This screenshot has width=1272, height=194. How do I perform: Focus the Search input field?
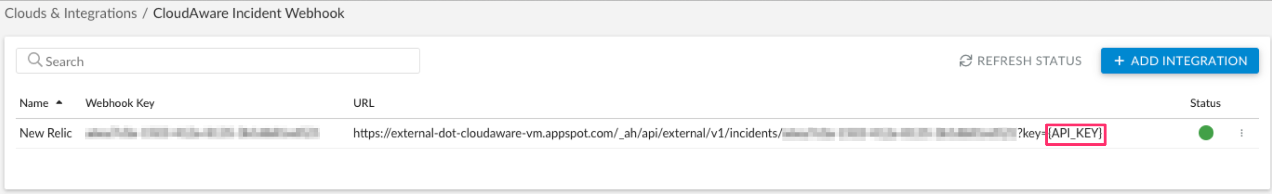point(218,61)
